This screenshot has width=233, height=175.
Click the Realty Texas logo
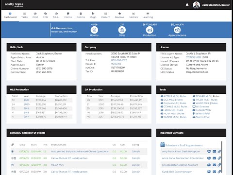pyautogui.click(x=14, y=4)
